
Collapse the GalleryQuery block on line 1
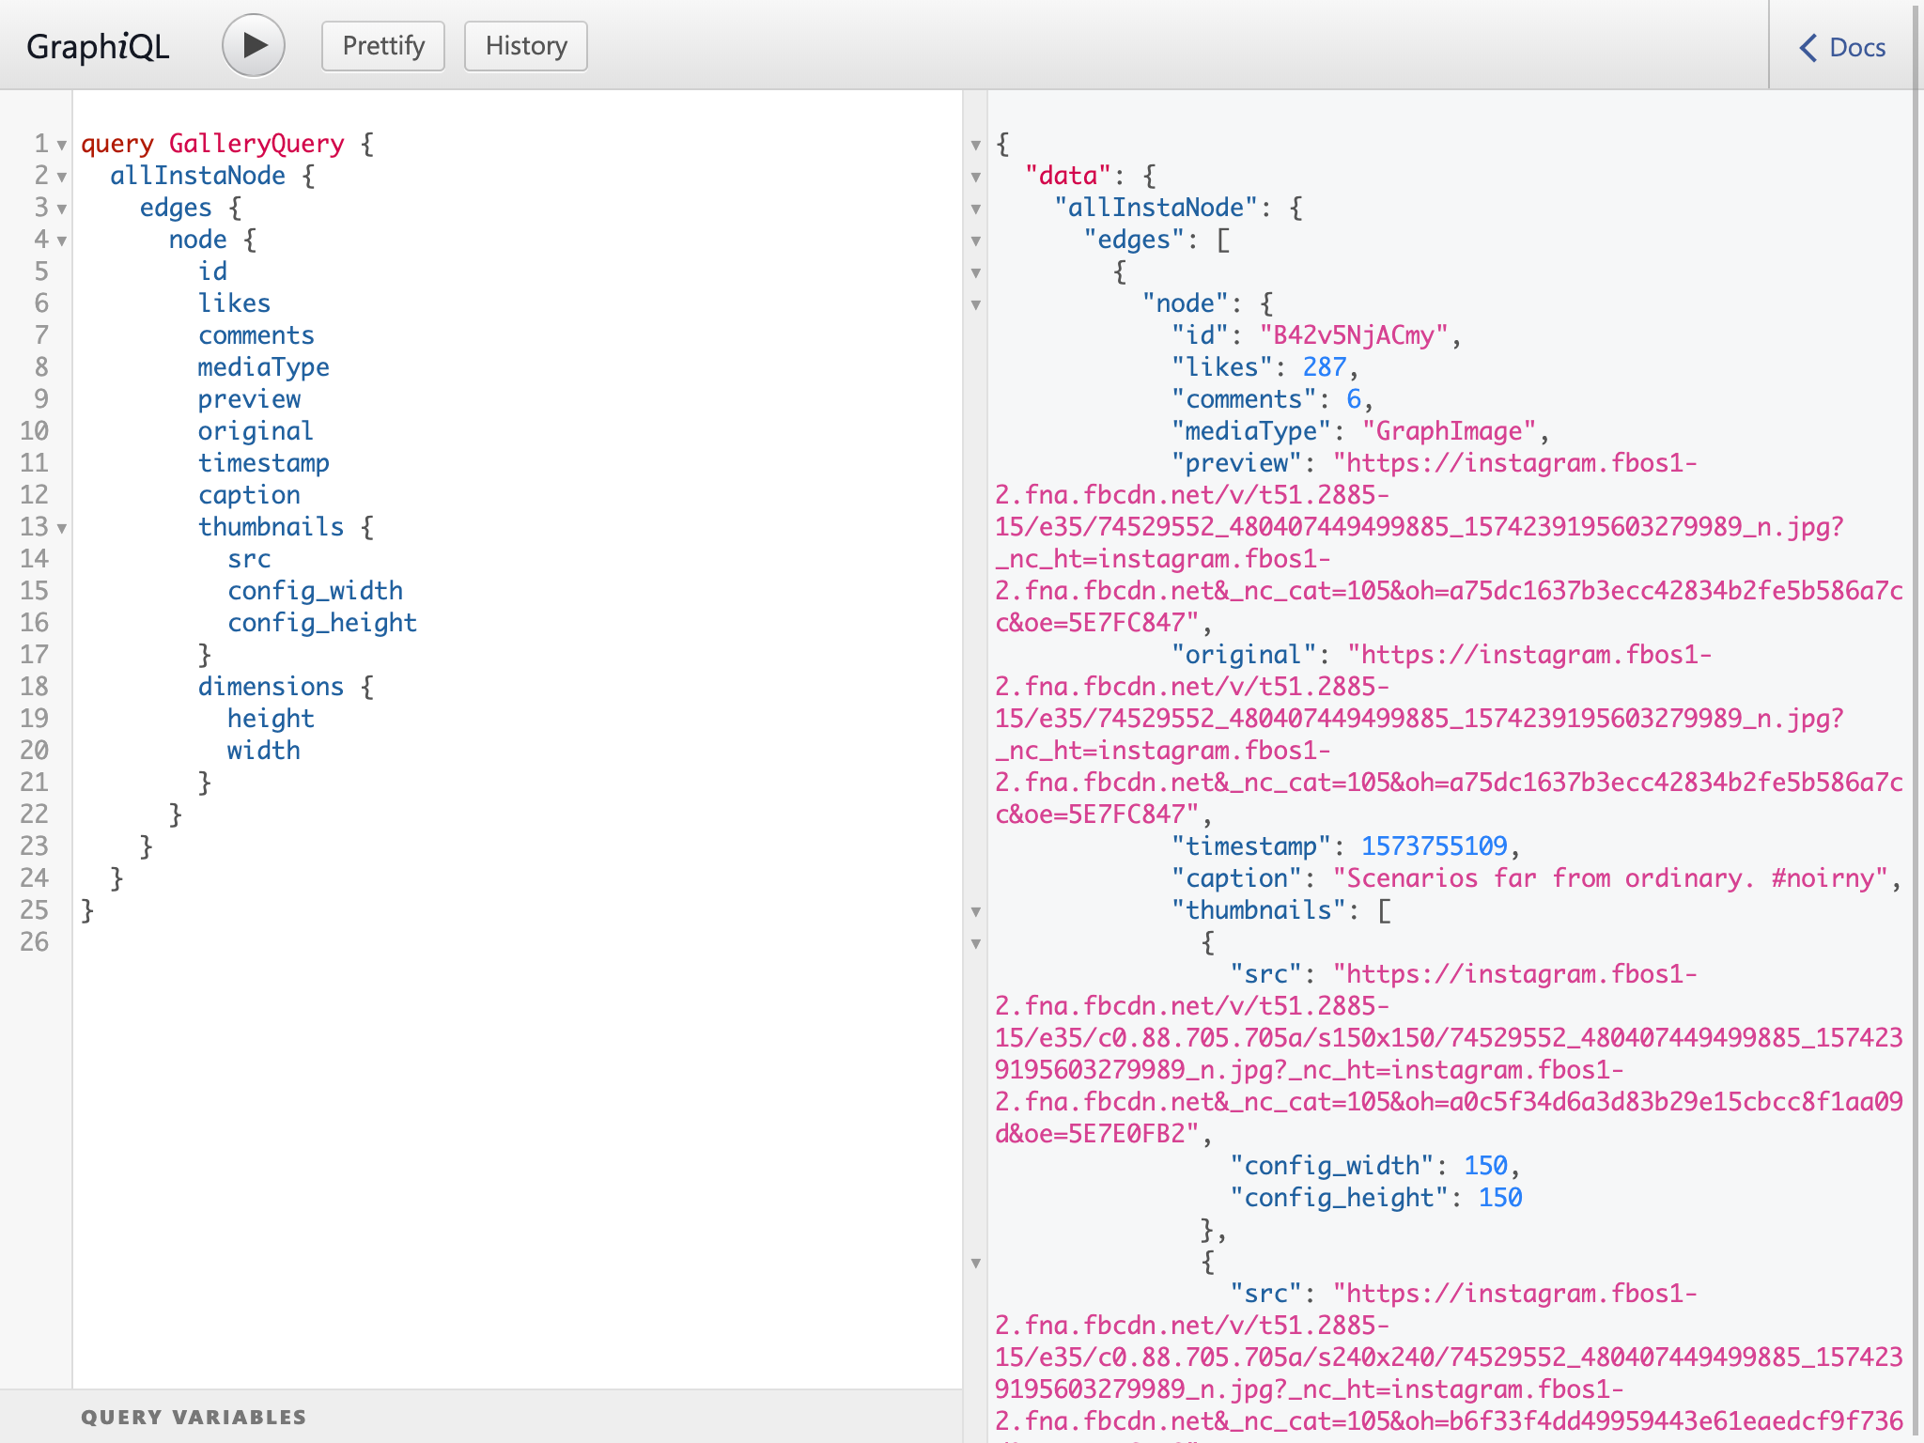click(x=60, y=143)
